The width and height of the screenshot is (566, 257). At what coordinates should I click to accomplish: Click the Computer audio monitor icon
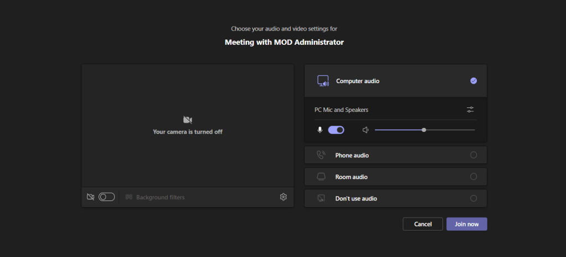(323, 81)
